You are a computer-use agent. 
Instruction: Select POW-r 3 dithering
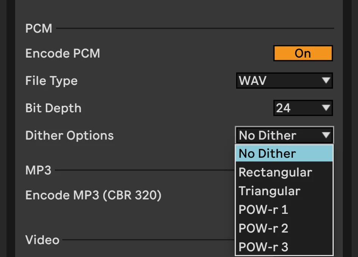click(x=284, y=246)
